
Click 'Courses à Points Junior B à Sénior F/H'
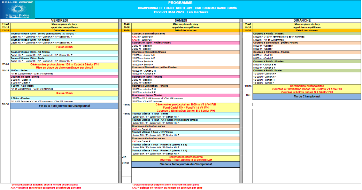click(307, 92)
